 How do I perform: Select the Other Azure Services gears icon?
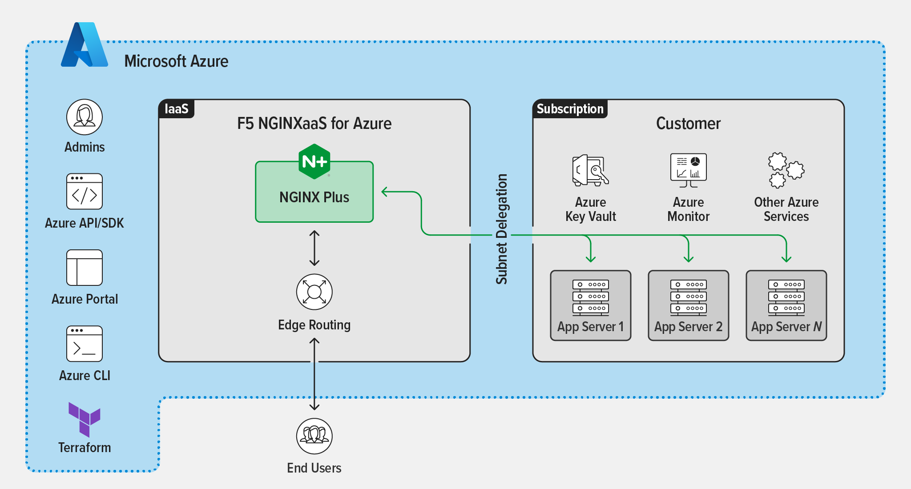point(786,170)
